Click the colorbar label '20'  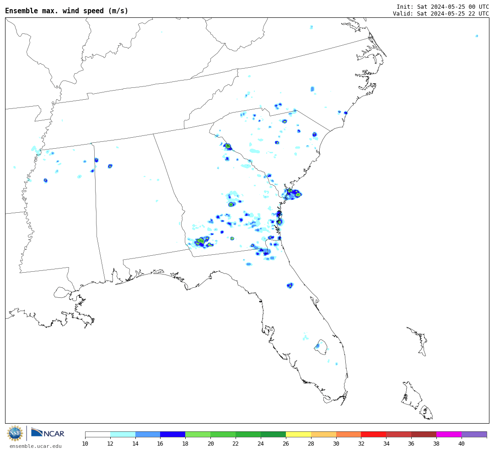(211, 444)
